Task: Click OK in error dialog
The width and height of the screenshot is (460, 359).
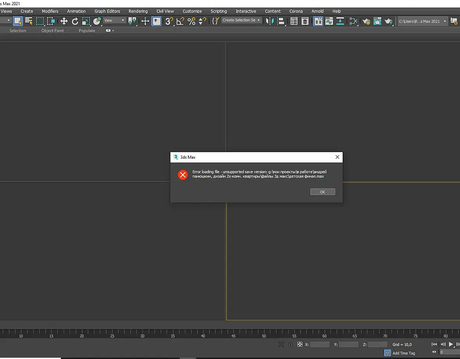Action: point(322,192)
